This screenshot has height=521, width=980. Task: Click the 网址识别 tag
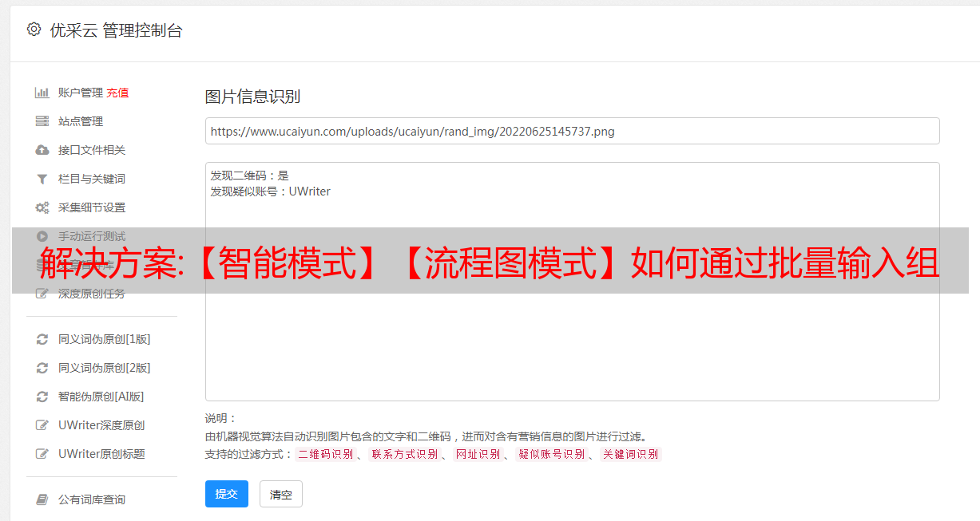(478, 454)
